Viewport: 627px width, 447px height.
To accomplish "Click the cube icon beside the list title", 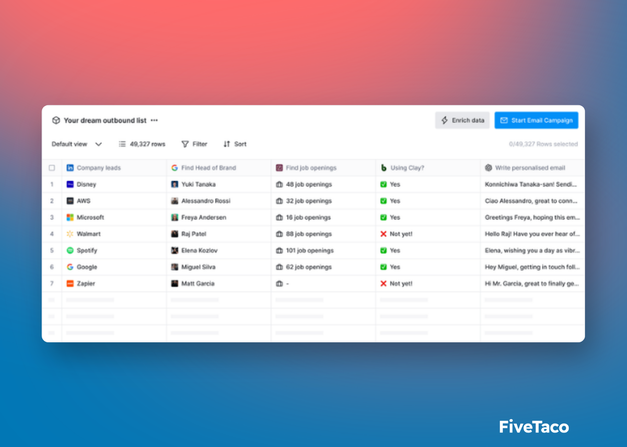I will coord(56,120).
